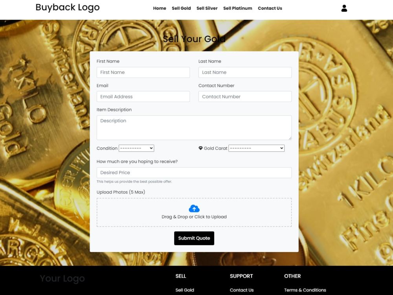The image size is (393, 295).
Task: Click the diamond icon beside Gold Carat
Action: (200, 148)
